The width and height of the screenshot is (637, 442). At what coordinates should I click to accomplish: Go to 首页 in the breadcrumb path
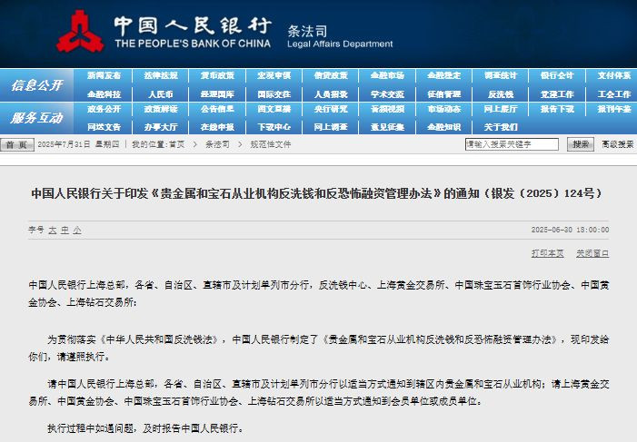click(176, 144)
